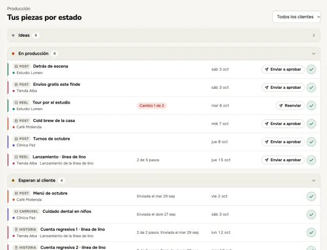Image resolution: width=327 pixels, height=250 pixels.
Task: Click HISTORIA badge on Cuenta regresiva 2
Action: (x=25, y=247)
